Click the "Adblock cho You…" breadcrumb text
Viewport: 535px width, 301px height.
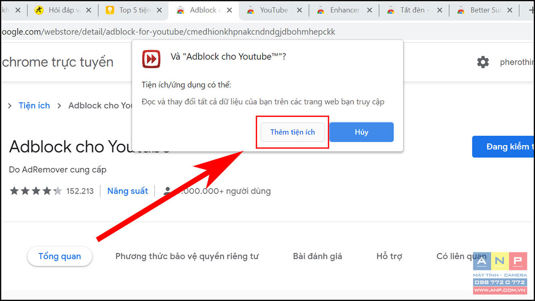pos(101,106)
